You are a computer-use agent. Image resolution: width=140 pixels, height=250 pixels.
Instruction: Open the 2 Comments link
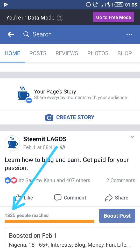click(121, 180)
